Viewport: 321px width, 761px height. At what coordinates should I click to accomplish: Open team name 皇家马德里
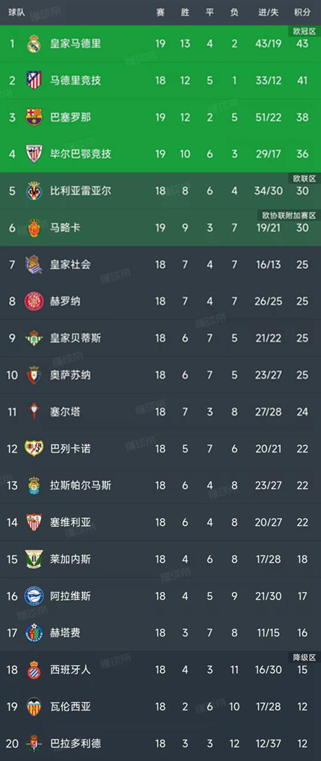tap(75, 44)
